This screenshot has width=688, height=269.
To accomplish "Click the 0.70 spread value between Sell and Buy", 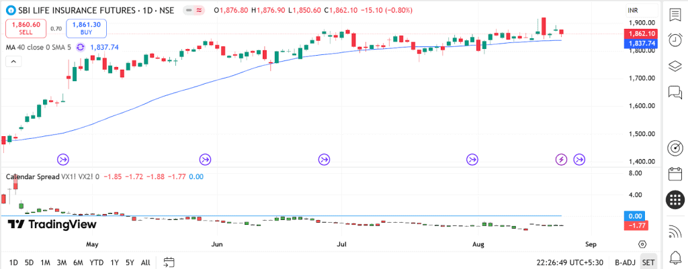I will 56,28.
